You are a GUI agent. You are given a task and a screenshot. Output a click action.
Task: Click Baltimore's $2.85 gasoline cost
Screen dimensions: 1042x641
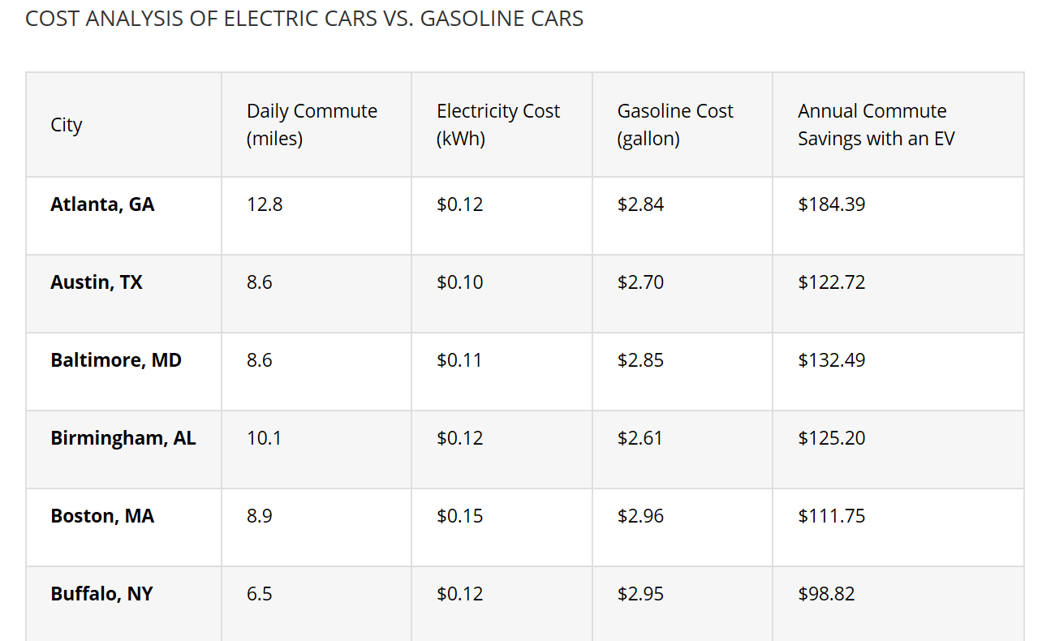point(640,360)
